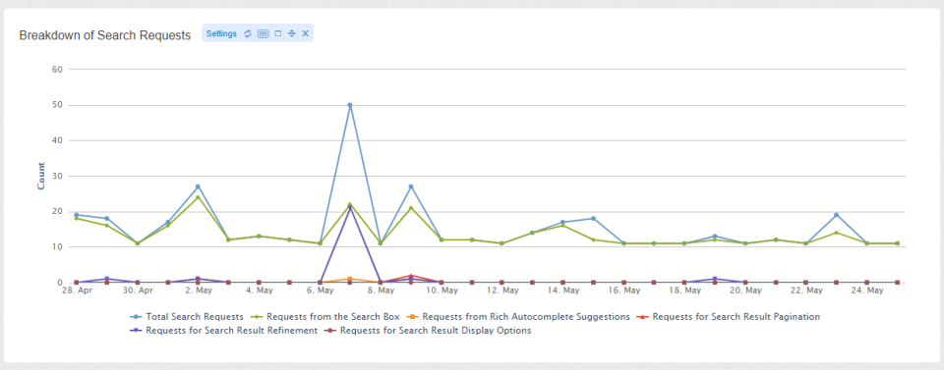The width and height of the screenshot is (944, 370).
Task: Click the 24. May x-axis label
Action: [867, 291]
